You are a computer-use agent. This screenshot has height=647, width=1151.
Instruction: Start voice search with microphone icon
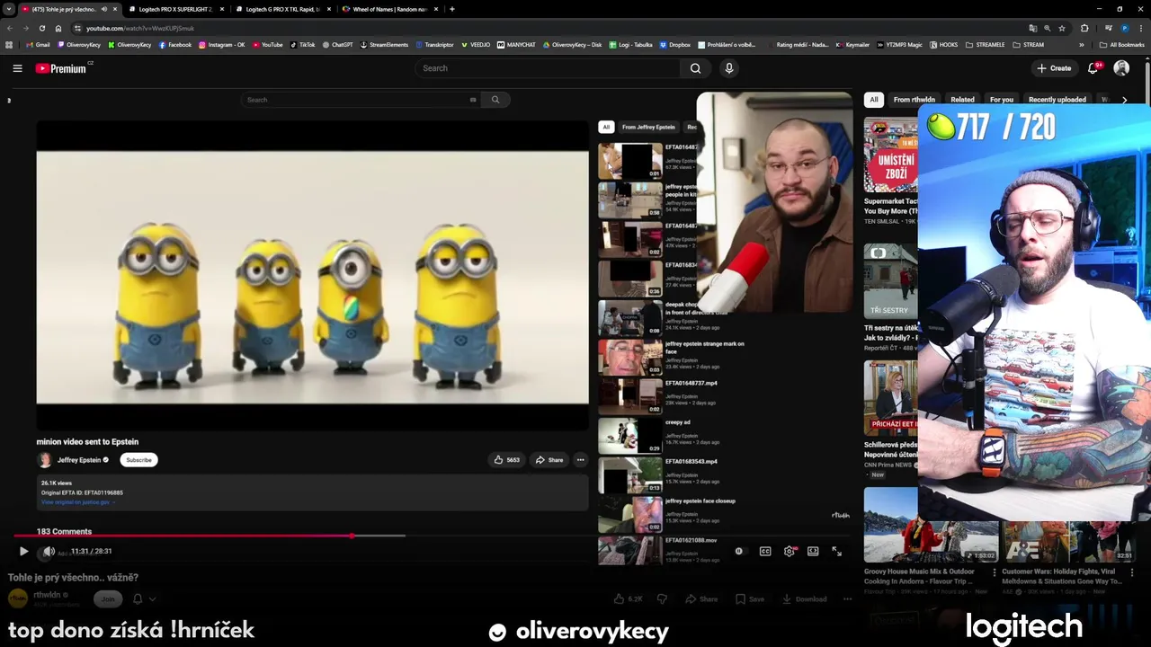[x=729, y=68]
